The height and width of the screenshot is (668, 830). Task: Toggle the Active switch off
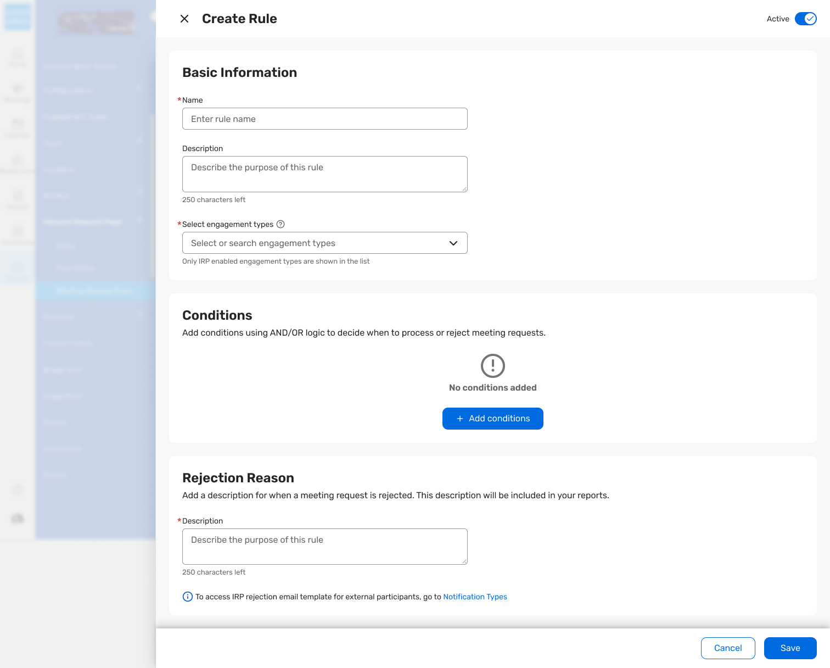805,19
